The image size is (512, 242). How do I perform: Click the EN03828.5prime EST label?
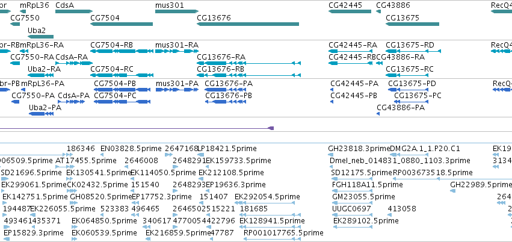(x=131, y=149)
